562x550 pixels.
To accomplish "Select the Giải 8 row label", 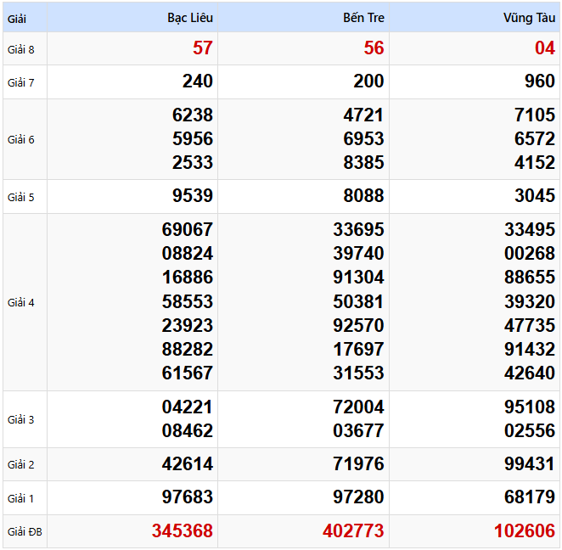I will pyautogui.click(x=21, y=49).
